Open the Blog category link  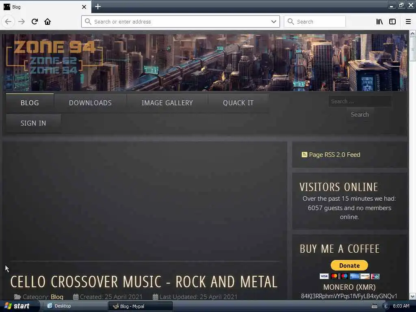(57, 297)
